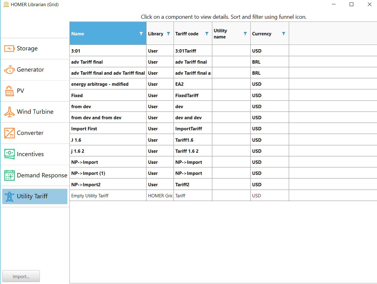This screenshot has height=284, width=377.
Task: Open the Empty Utility Tariff entry
Action: coord(90,196)
